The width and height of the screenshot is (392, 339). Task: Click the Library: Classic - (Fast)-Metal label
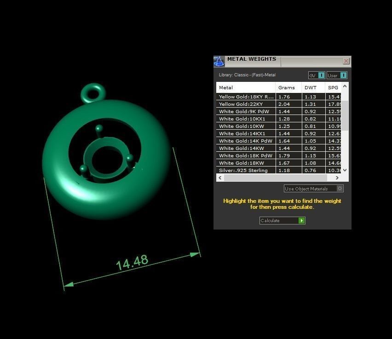[x=247, y=75]
